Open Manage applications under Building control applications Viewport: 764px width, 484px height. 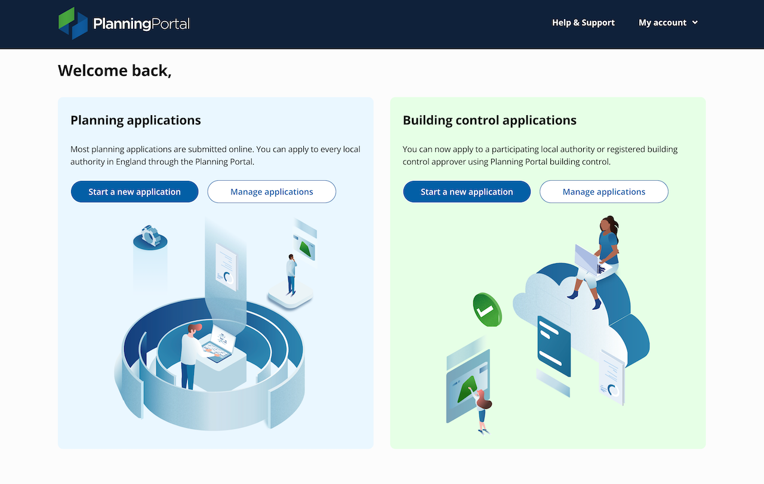click(x=603, y=192)
